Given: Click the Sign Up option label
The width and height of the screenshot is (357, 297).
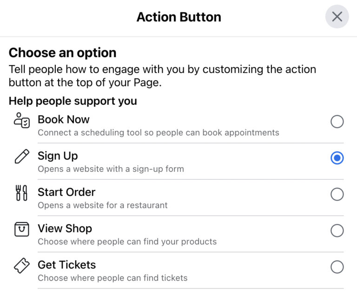Looking at the screenshot, I should [58, 156].
